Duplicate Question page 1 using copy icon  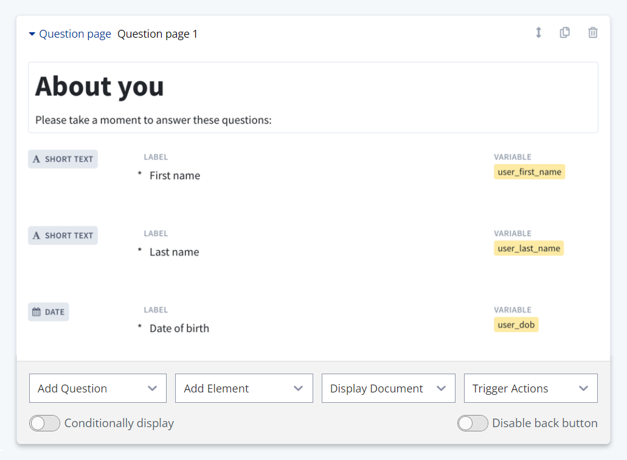(x=565, y=33)
